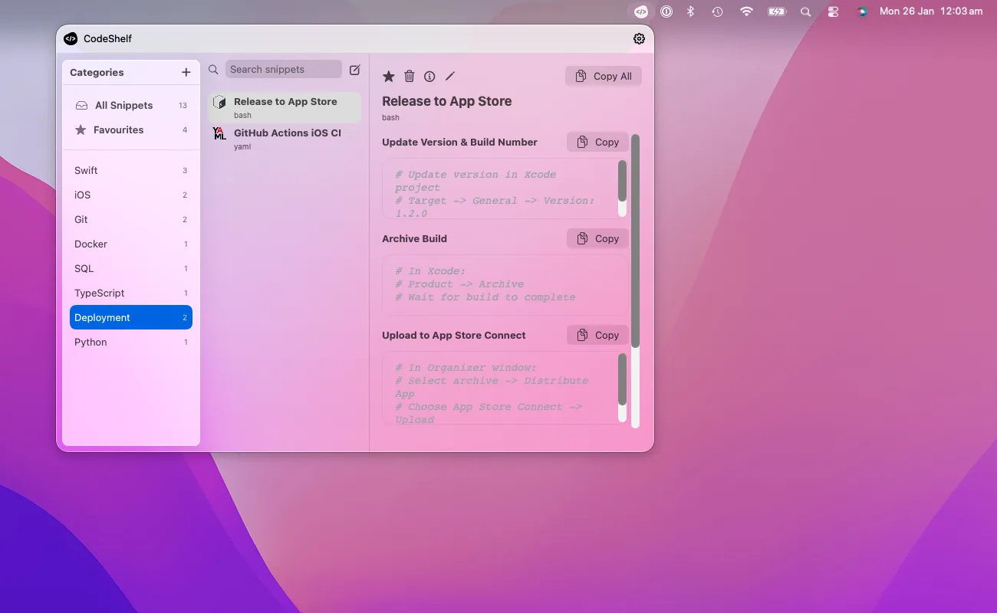This screenshot has width=997, height=613.
Task: Click the search magnifier icon above snippets
Action: pyautogui.click(x=212, y=69)
